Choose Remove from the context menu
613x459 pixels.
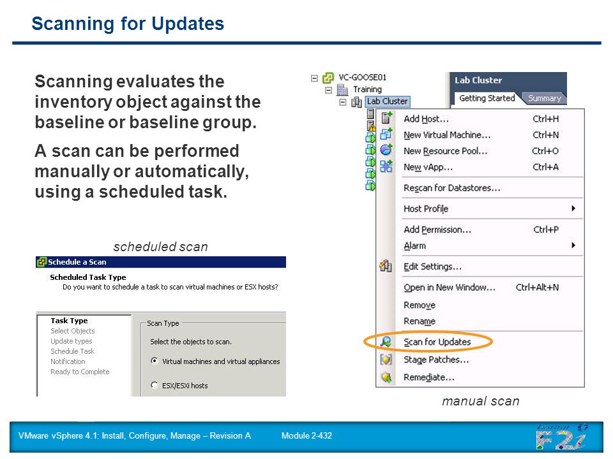481,305
